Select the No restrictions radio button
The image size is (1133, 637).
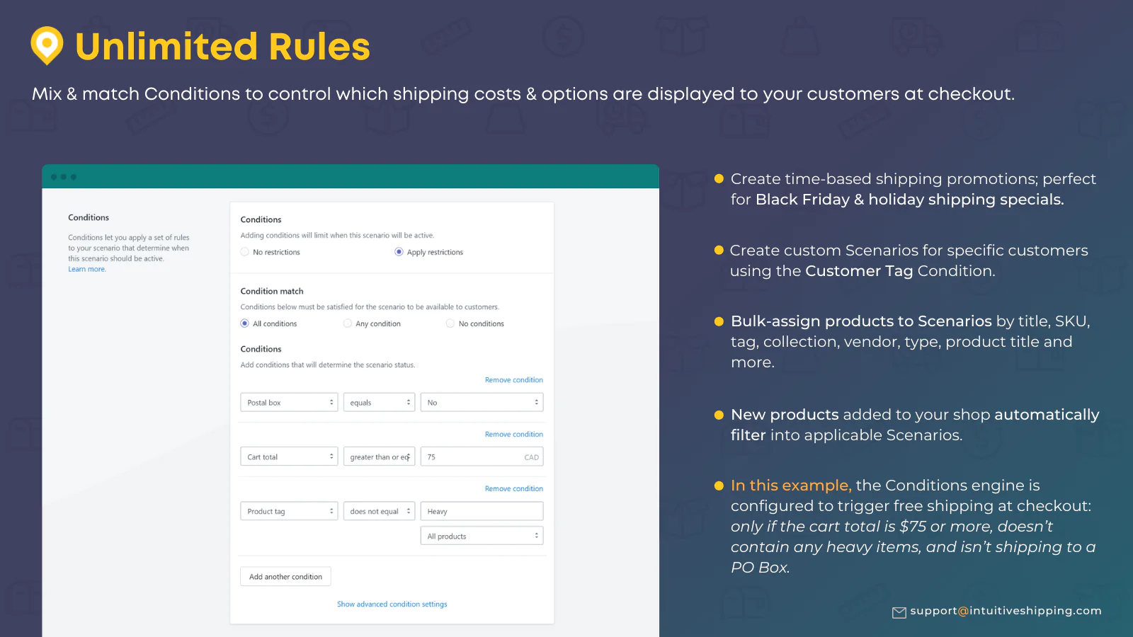coord(245,252)
